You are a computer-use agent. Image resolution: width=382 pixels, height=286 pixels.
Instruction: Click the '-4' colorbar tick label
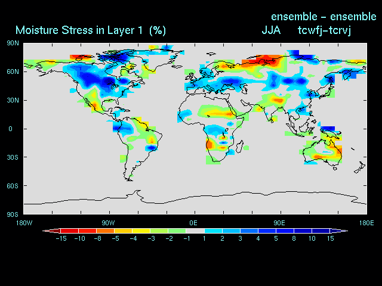tap(133, 238)
